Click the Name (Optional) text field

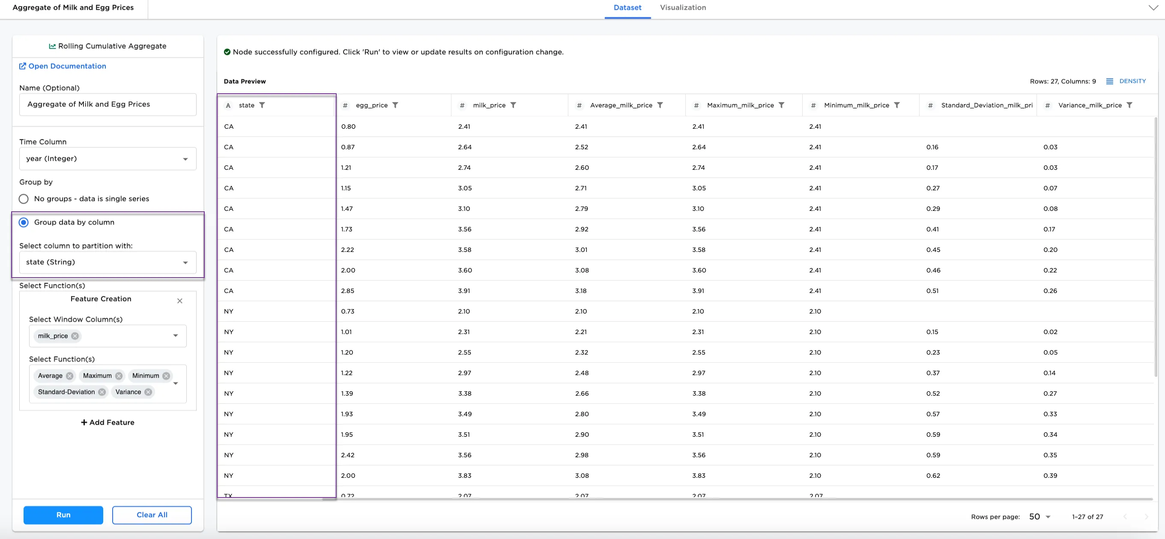pyautogui.click(x=108, y=104)
